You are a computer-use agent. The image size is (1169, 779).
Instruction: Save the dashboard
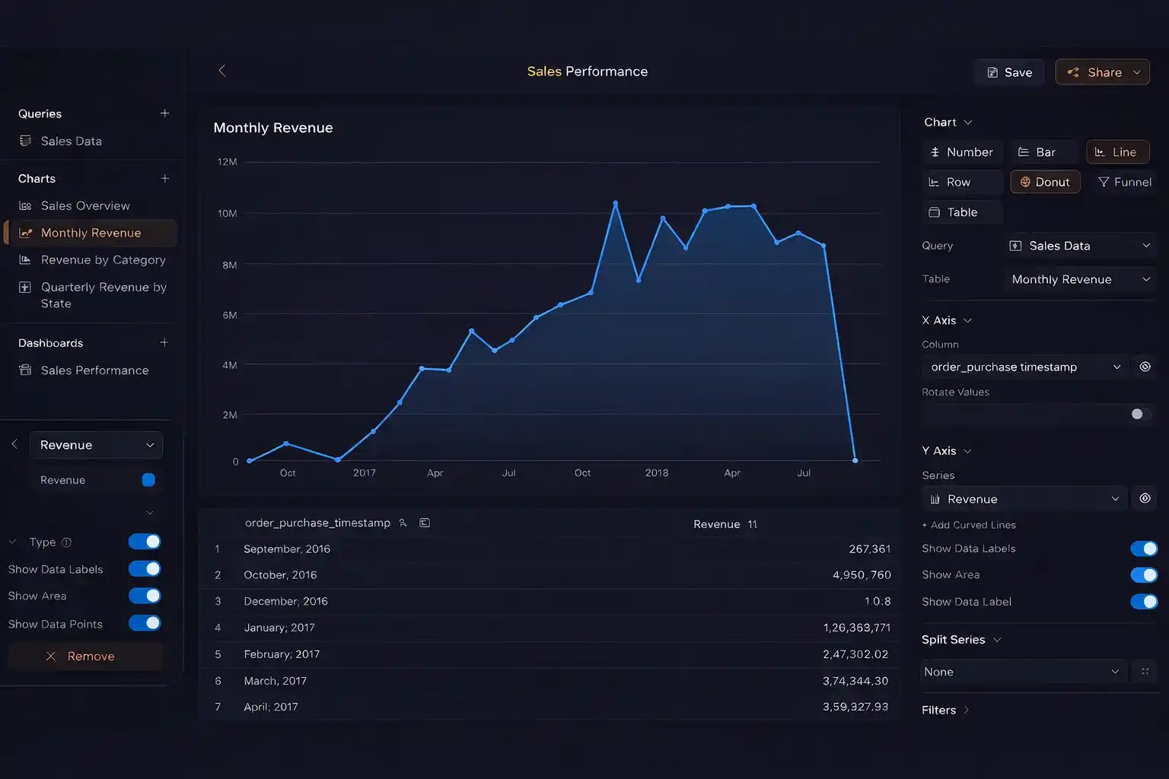click(x=1009, y=72)
